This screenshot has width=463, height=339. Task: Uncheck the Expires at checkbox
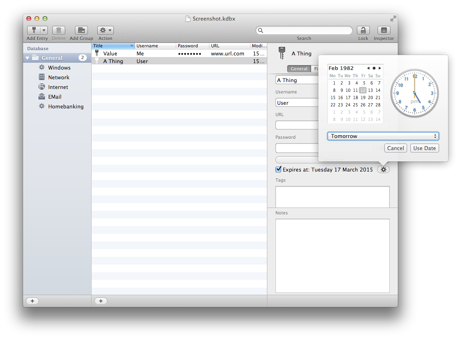278,169
